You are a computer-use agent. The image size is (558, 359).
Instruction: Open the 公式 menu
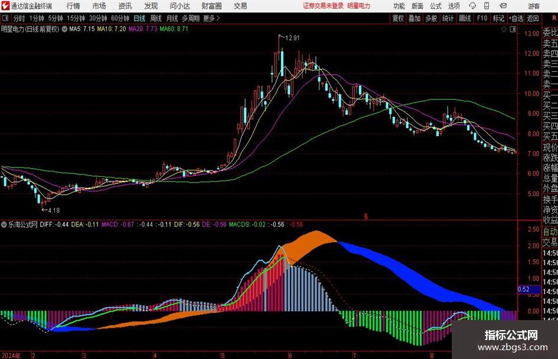(436, 6)
